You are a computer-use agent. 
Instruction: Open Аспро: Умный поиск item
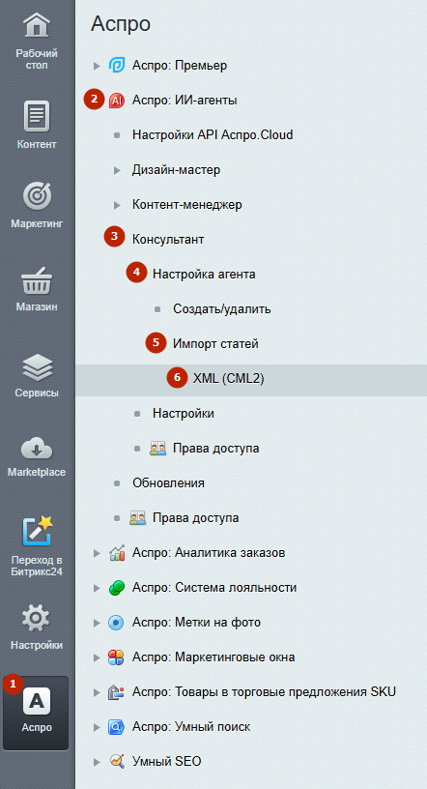(191, 727)
